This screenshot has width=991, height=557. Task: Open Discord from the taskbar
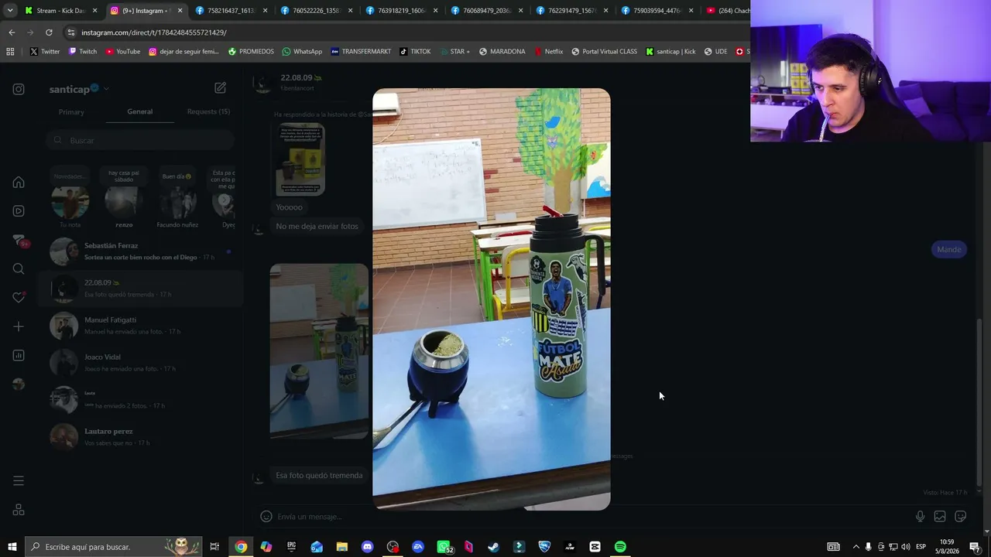point(367,547)
